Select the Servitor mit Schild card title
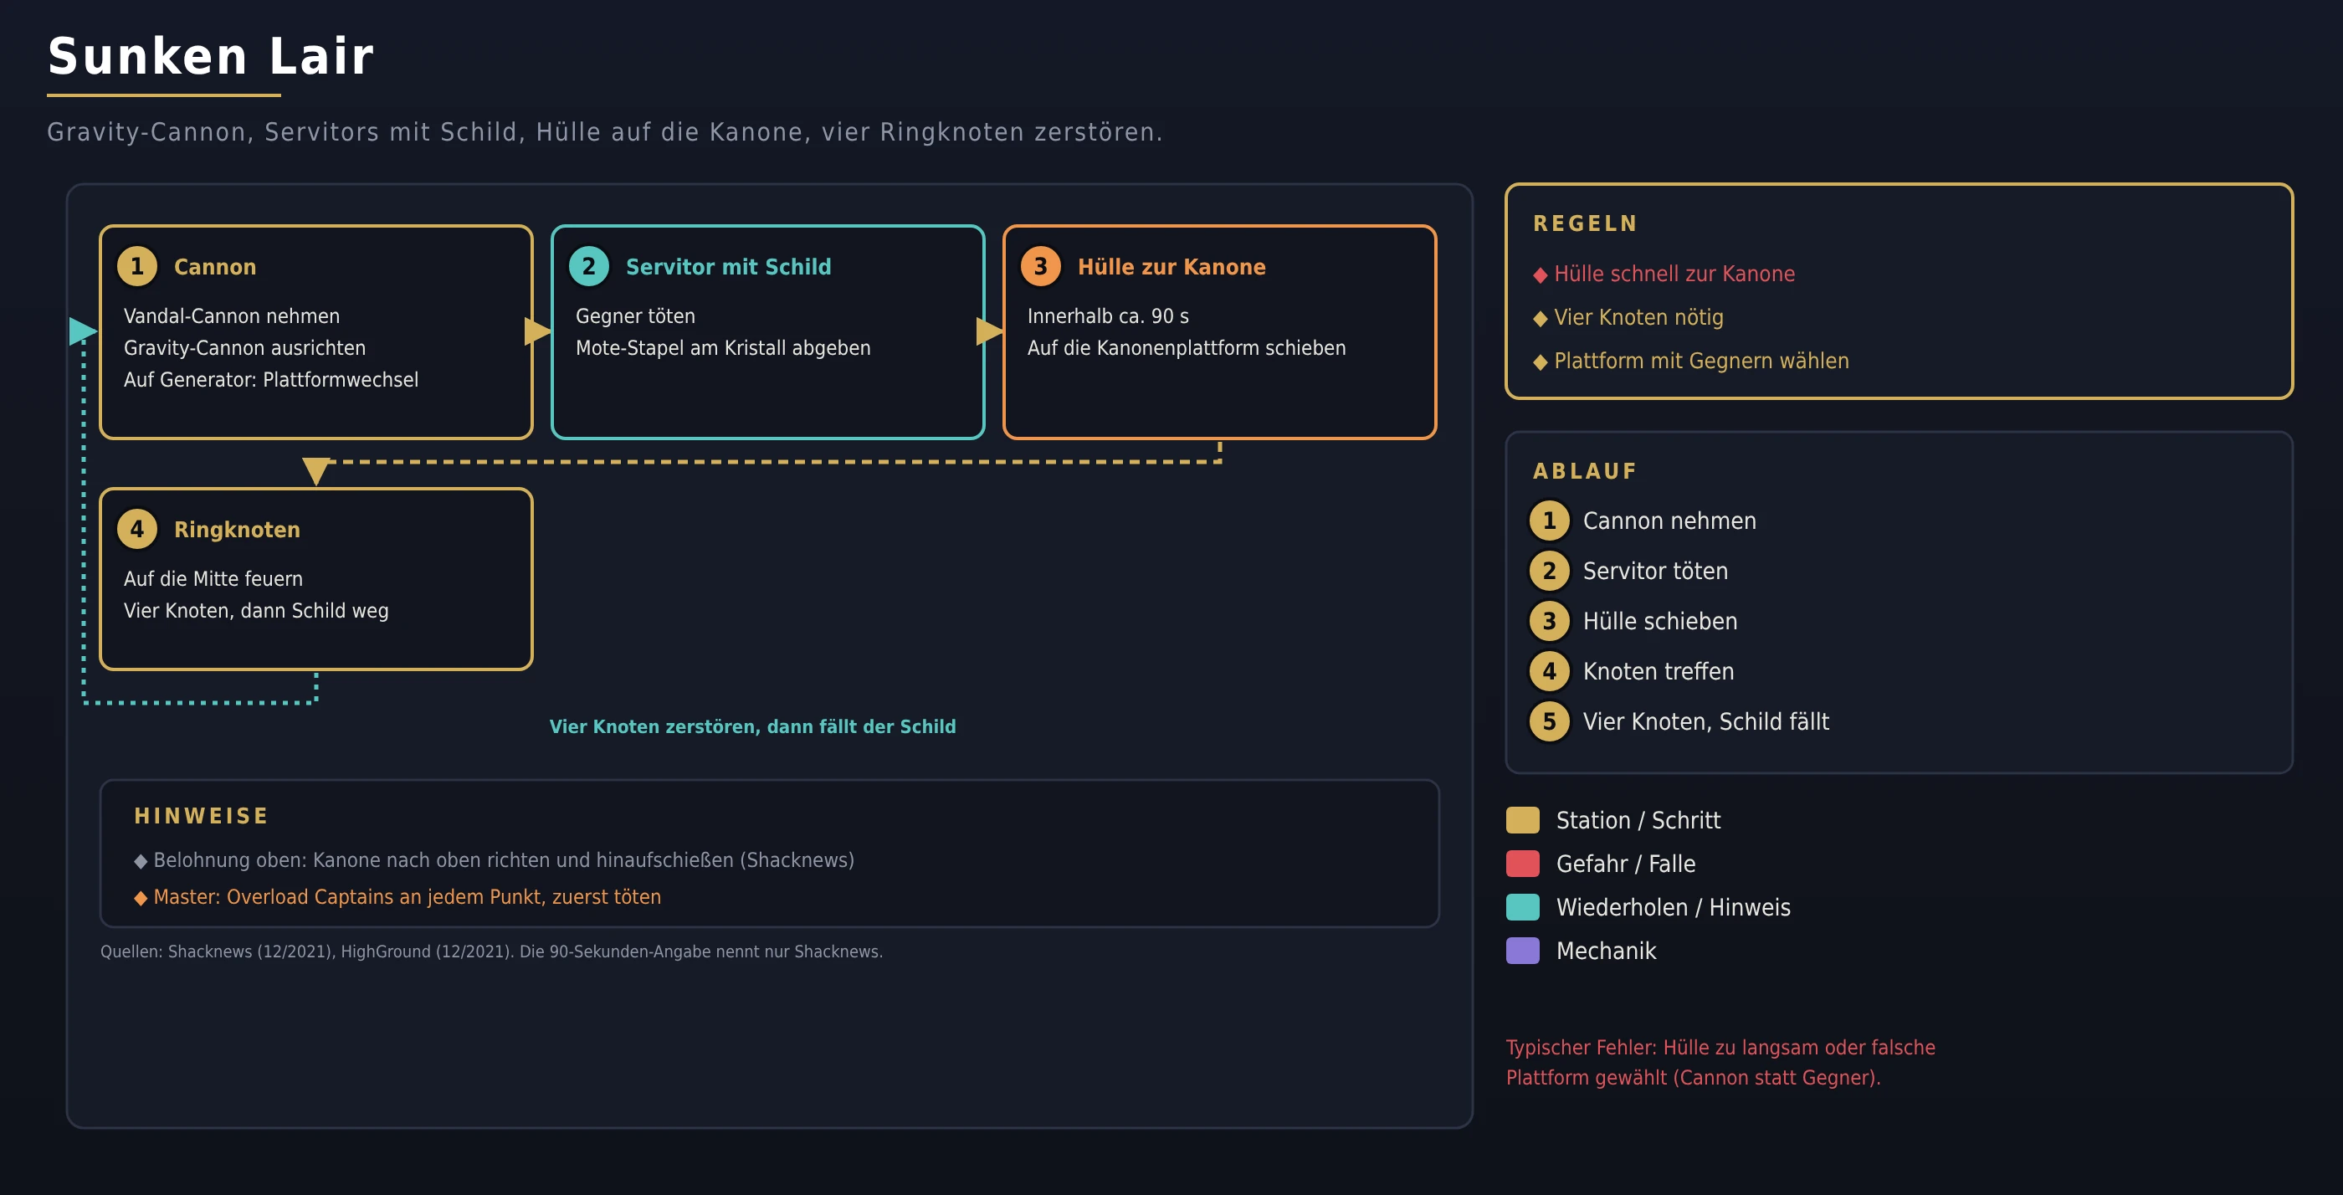 click(728, 266)
